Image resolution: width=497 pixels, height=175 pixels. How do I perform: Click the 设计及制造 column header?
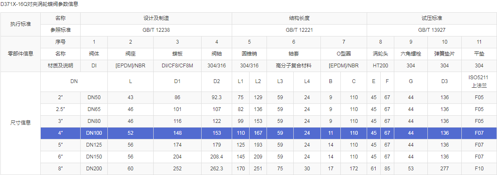pyautogui.click(x=156, y=19)
